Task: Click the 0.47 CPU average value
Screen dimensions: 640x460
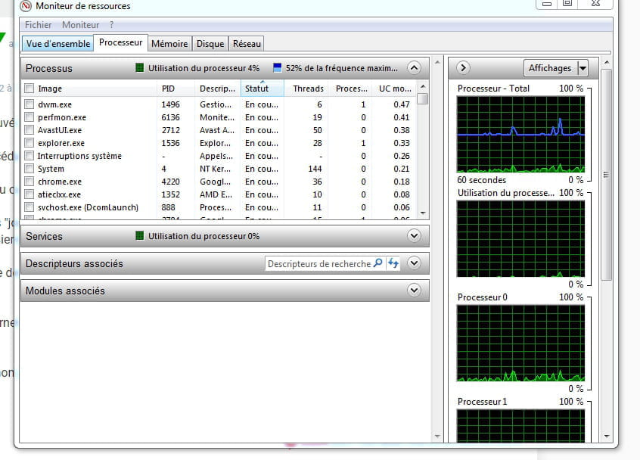Action: pos(401,104)
